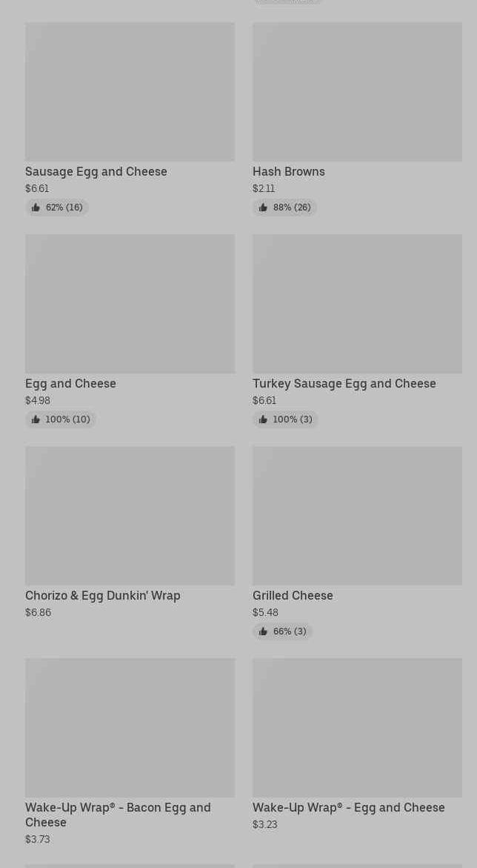Click thumbs-up icon for Sausage Egg and Cheese
This screenshot has height=868, width=477.
point(36,208)
